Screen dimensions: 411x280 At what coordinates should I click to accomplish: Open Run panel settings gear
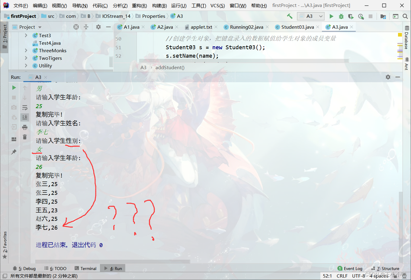[x=388, y=77]
